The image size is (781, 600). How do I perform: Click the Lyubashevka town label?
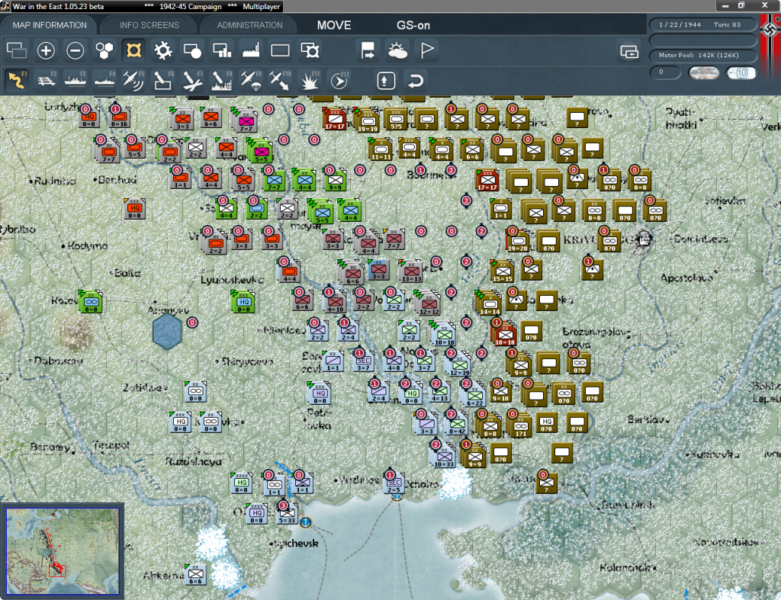coord(233,280)
